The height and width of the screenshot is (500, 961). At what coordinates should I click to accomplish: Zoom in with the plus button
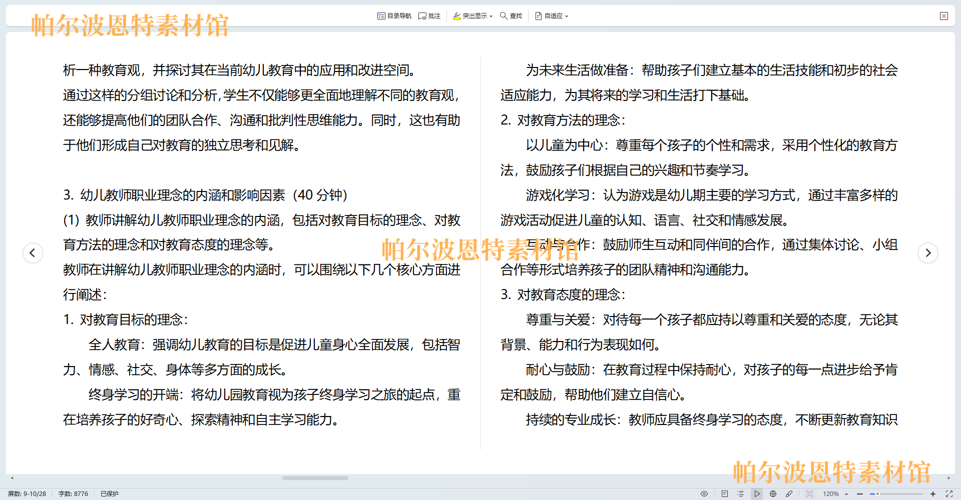coord(933,493)
